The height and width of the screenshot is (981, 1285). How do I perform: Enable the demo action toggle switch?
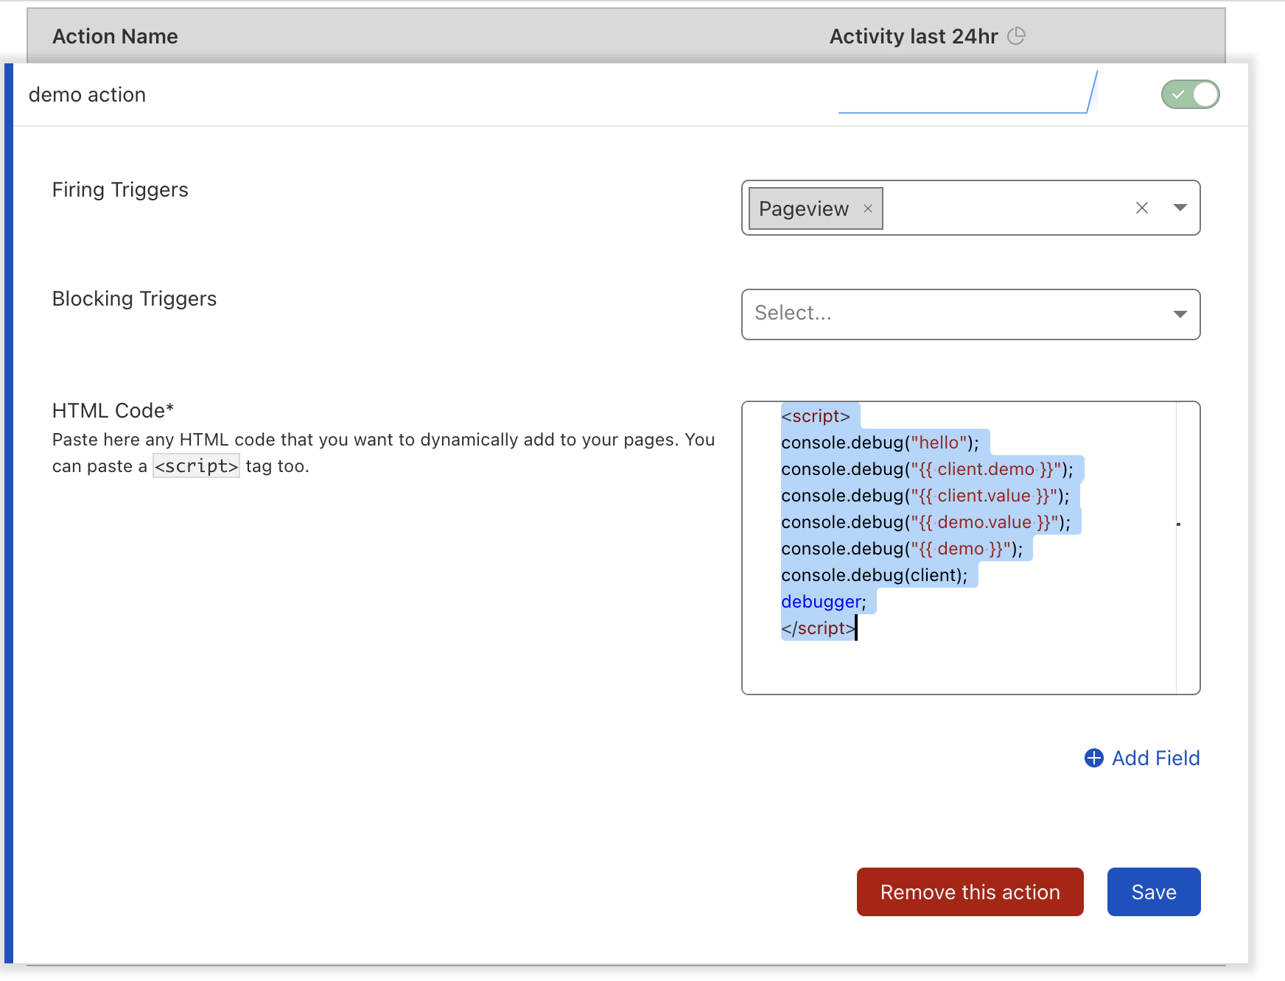(x=1190, y=94)
